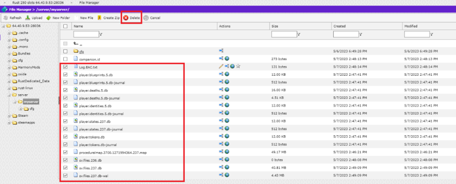Screen dimensions: 456x184
Task: Expand the RustDedicated_Data tree node
Action: tap(9, 81)
